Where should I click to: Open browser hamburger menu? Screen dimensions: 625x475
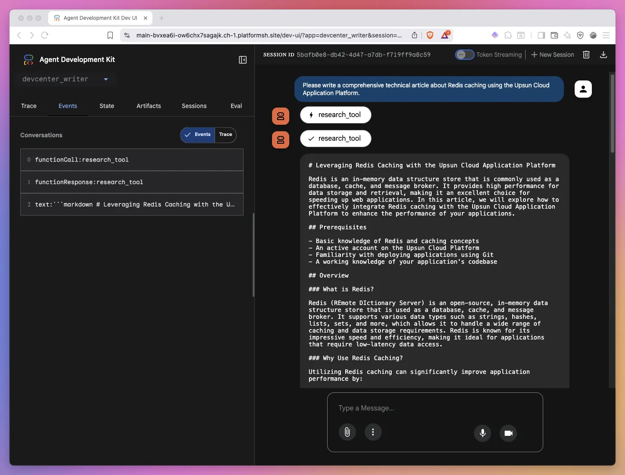tap(606, 35)
